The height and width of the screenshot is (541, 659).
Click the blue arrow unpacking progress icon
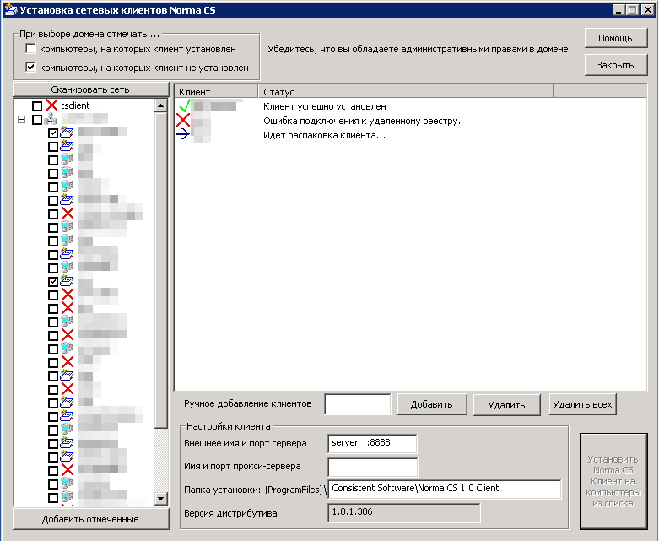pos(183,134)
